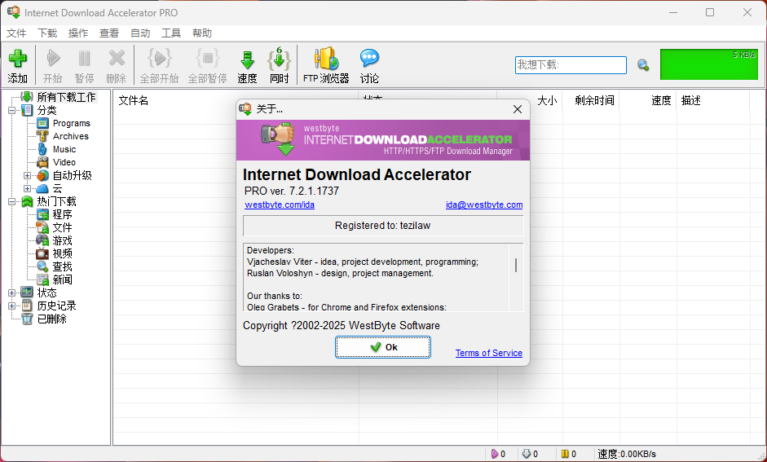
Task: Click the 描述 column header
Action: (690, 101)
